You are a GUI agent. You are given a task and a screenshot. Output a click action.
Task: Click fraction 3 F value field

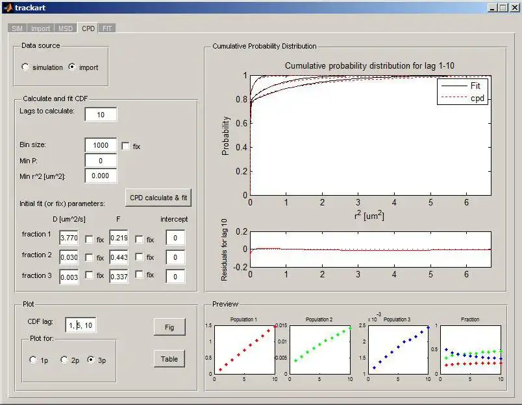(119, 277)
